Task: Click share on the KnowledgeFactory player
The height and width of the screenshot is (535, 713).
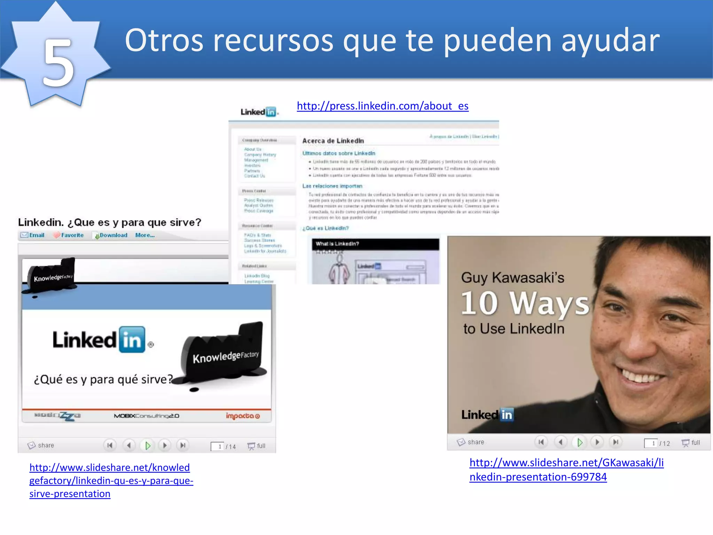Action: coord(41,445)
